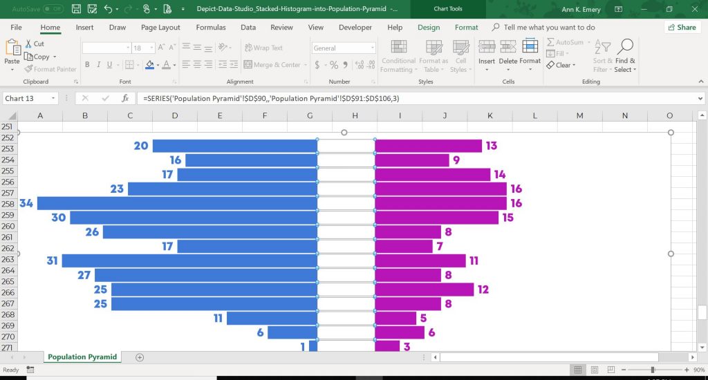Click the Fill Color bucket icon
This screenshot has width=708, height=380.
(x=150, y=64)
